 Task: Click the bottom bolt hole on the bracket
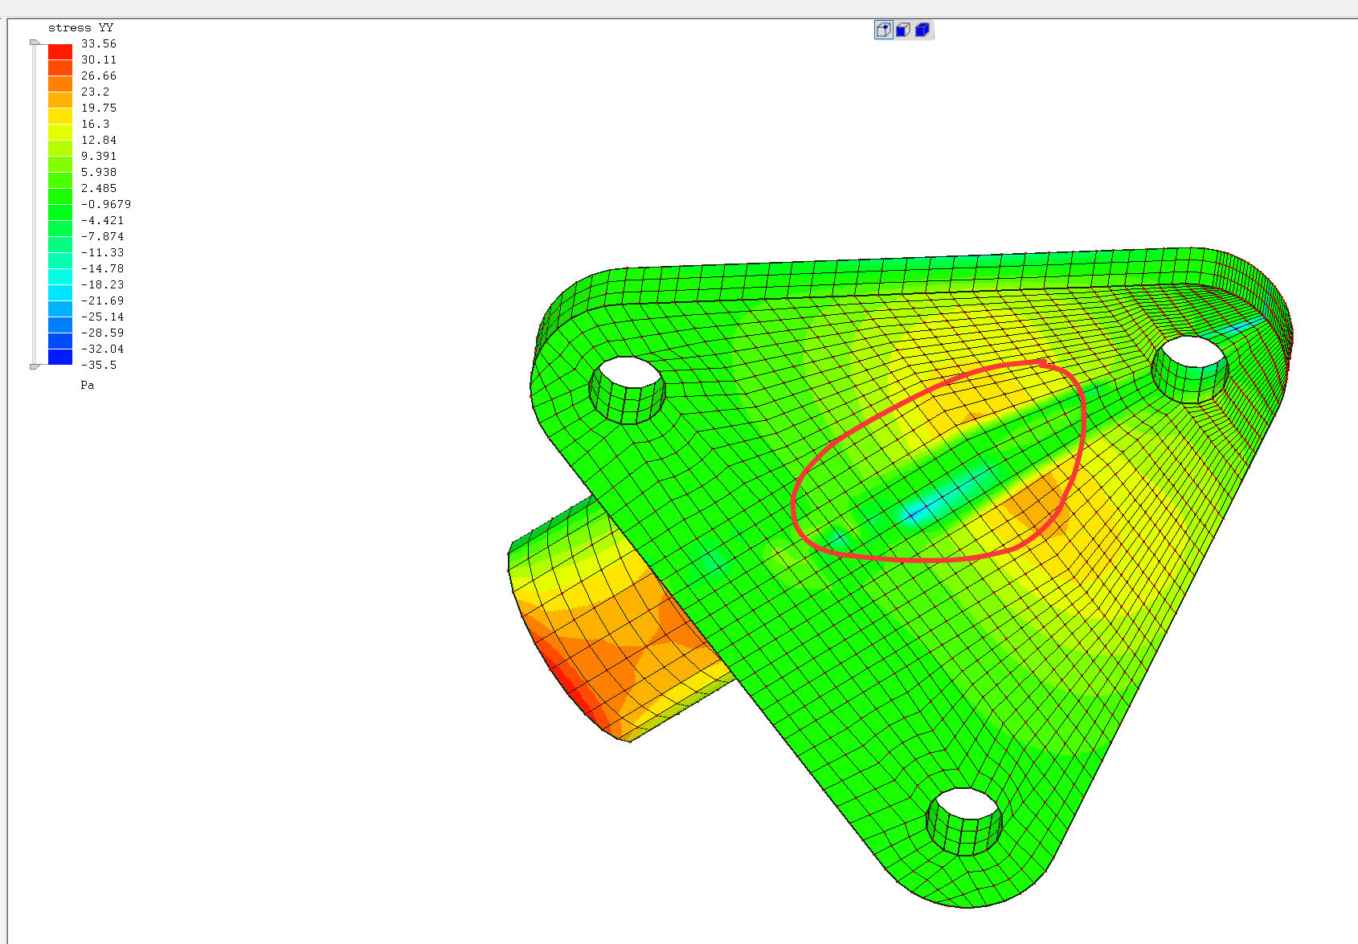964,810
